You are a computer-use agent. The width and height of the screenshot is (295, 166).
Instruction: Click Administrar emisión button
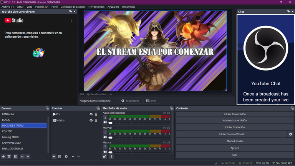[235, 120]
